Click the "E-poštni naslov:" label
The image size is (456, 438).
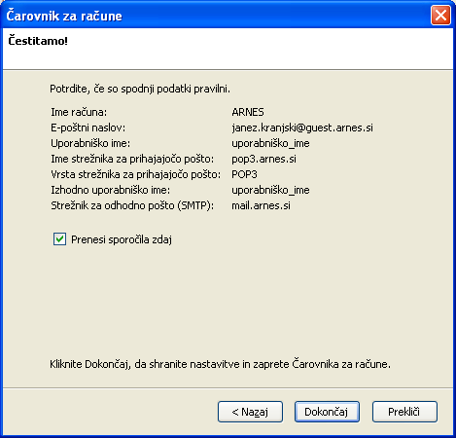point(88,128)
